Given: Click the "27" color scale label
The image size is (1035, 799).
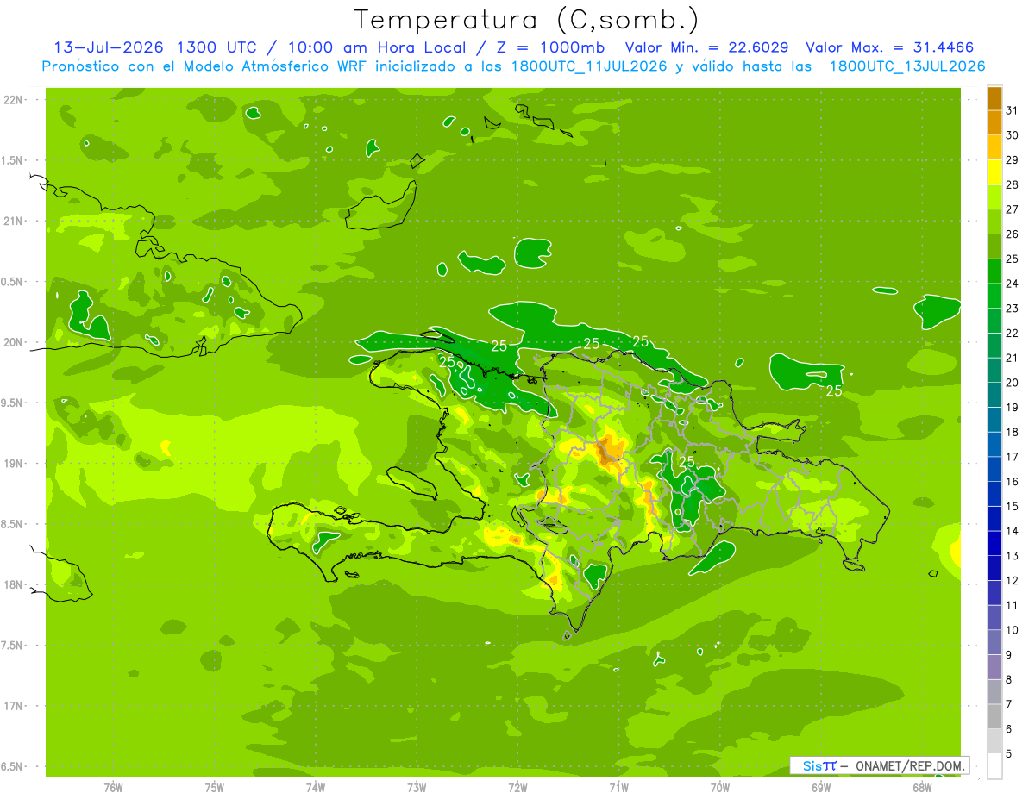Looking at the screenshot, I should click(x=1013, y=209).
